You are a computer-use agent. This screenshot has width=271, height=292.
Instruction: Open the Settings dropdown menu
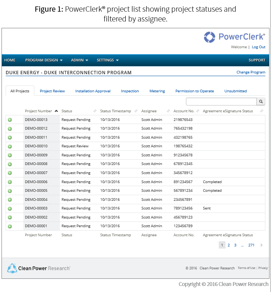pyautogui.click(x=108, y=60)
